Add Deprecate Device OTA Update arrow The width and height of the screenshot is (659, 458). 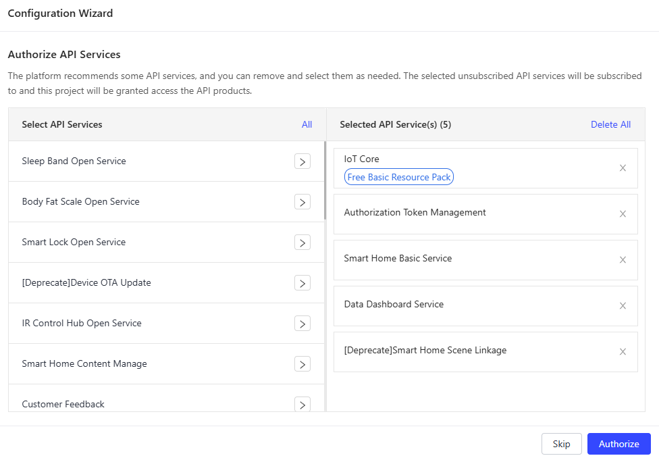[x=302, y=283]
